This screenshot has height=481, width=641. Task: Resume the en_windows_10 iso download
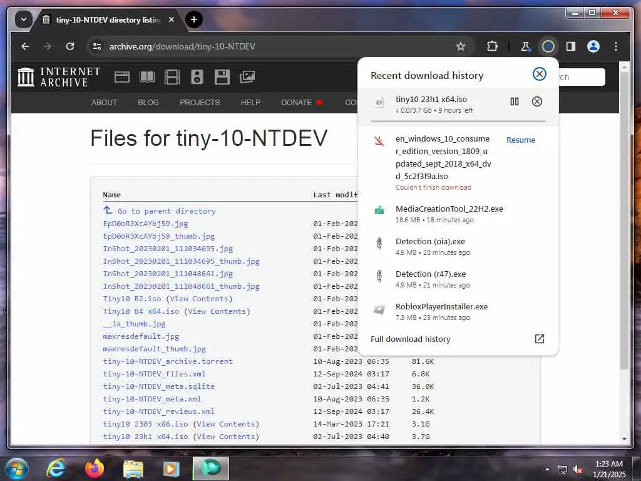pyautogui.click(x=520, y=140)
